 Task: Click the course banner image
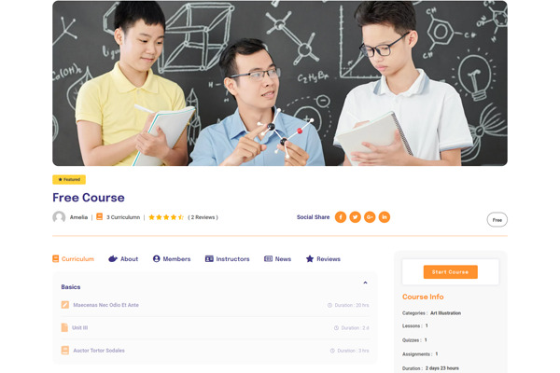pos(280,83)
